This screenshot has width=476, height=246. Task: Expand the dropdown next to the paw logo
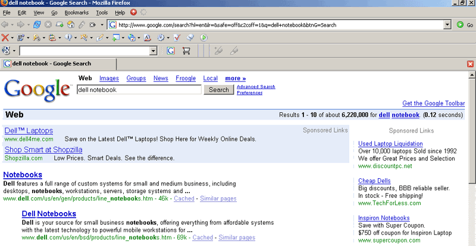(x=14, y=51)
